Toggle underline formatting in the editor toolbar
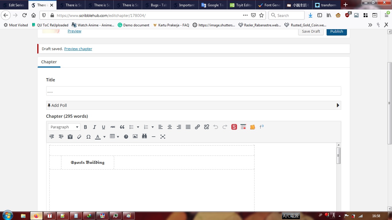This screenshot has height=220, width=392. [x=104, y=127]
